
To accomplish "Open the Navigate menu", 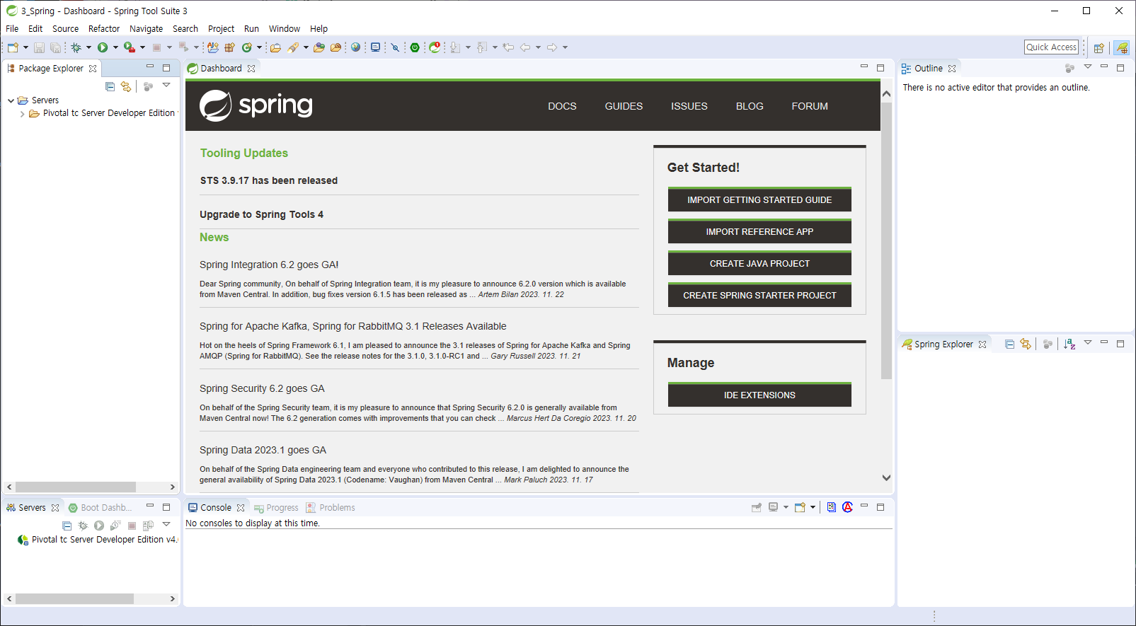I will [x=146, y=29].
